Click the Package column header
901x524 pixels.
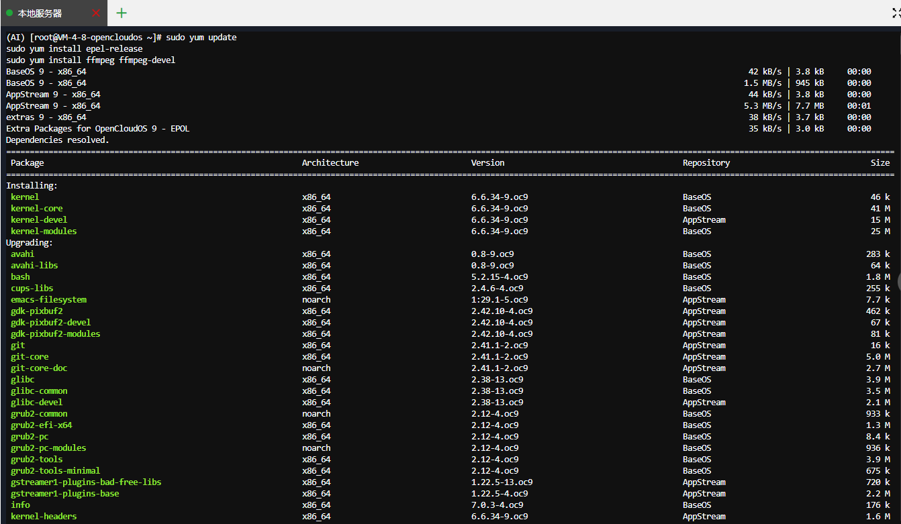click(x=28, y=162)
